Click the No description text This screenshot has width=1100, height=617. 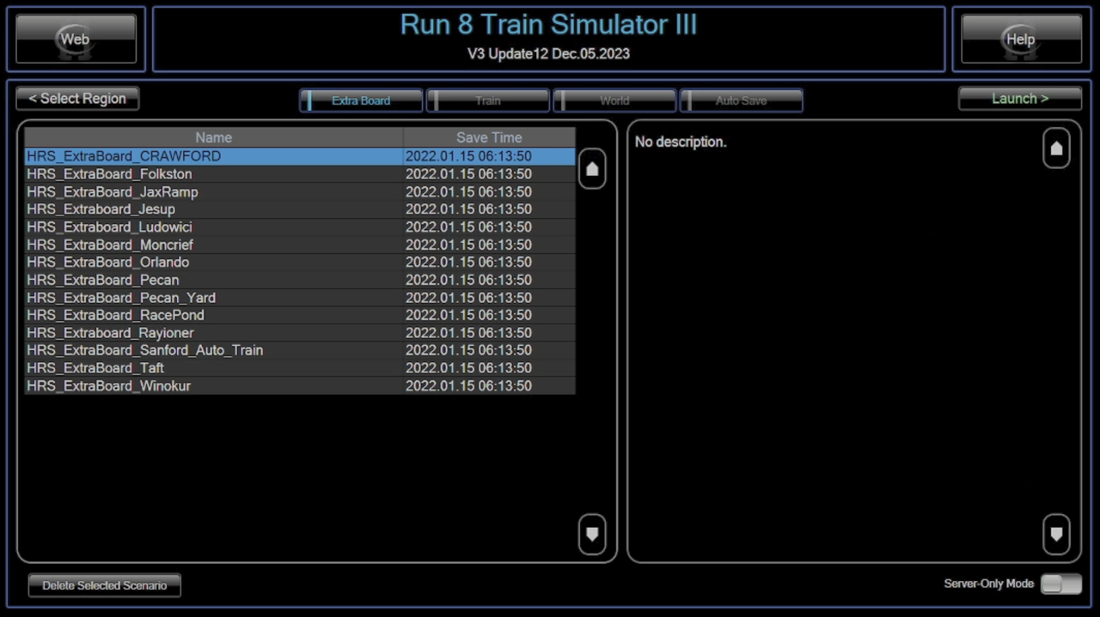point(681,142)
